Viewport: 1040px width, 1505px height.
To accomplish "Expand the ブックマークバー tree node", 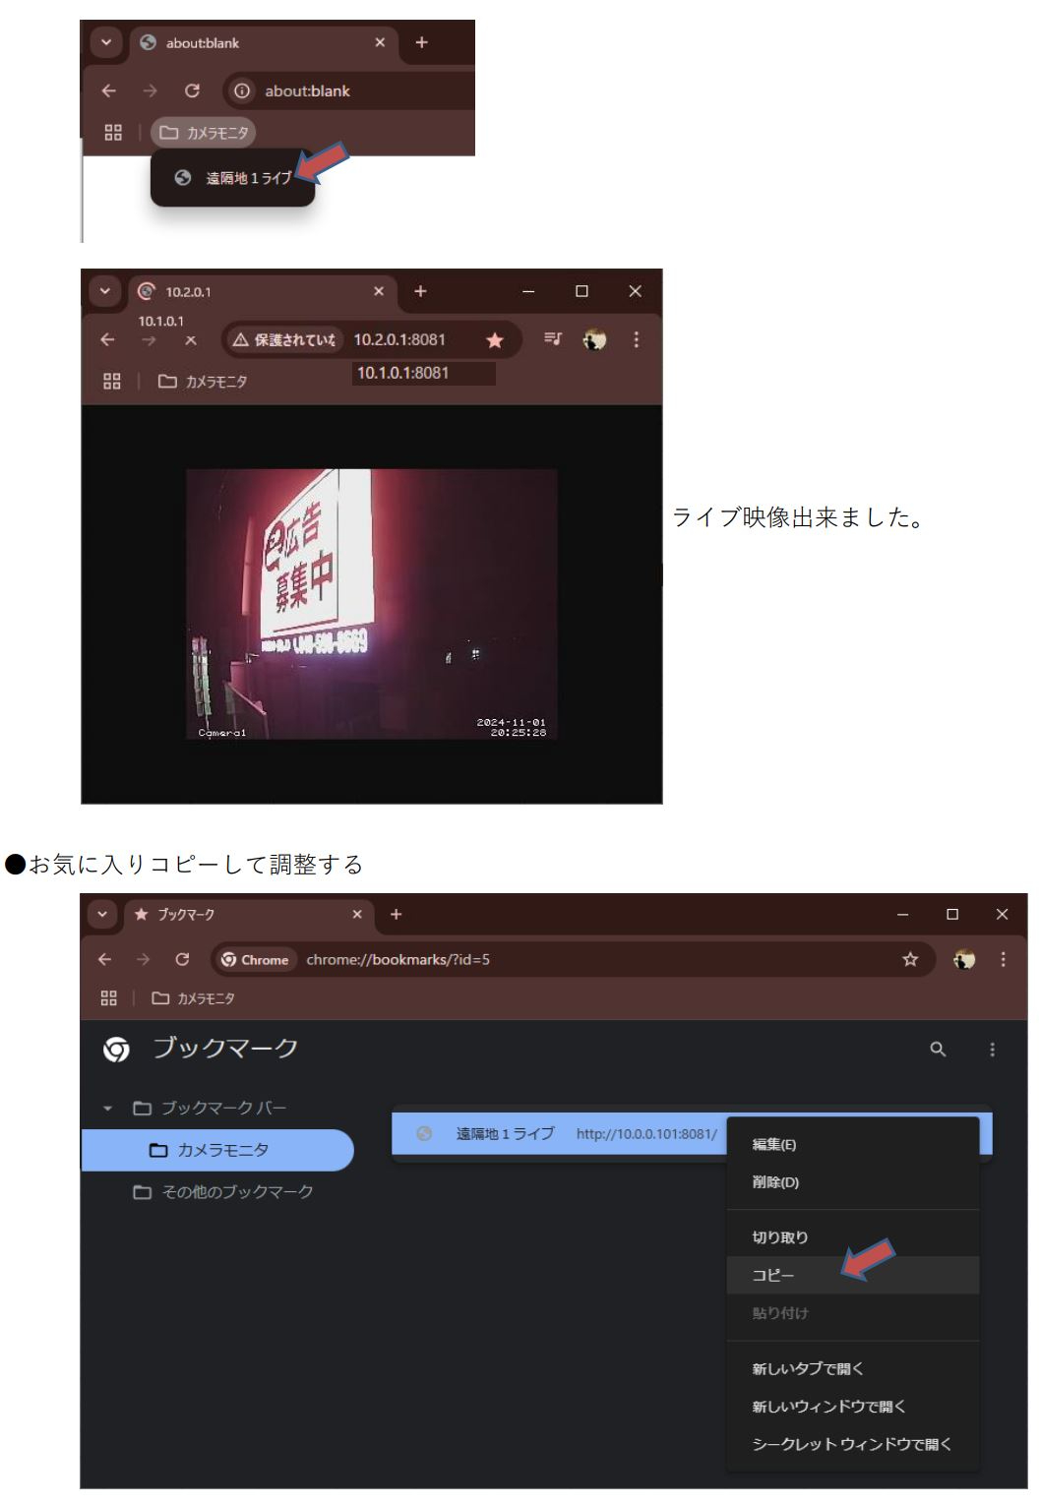I will point(107,1107).
